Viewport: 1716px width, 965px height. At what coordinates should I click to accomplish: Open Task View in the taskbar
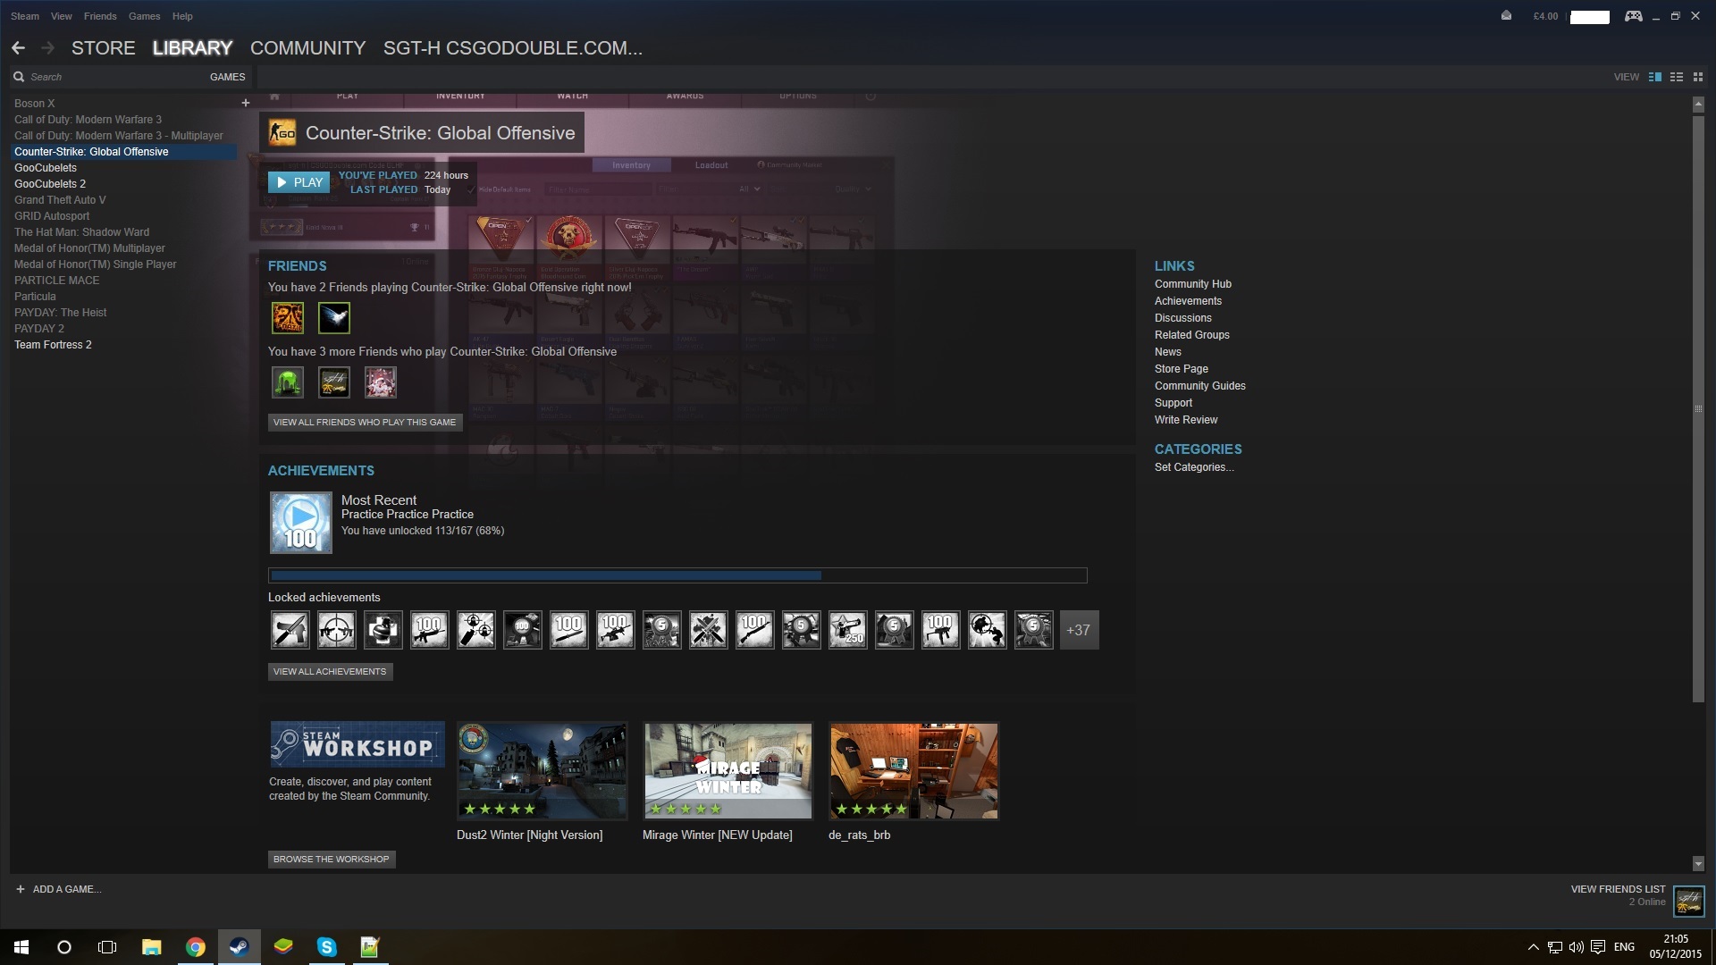107,947
